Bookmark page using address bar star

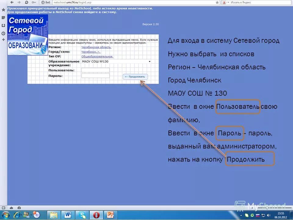217,2
